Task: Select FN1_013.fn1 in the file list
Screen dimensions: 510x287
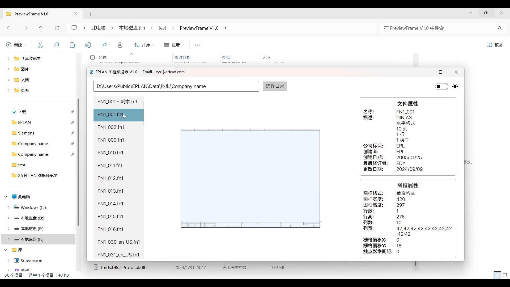Action: (118, 191)
